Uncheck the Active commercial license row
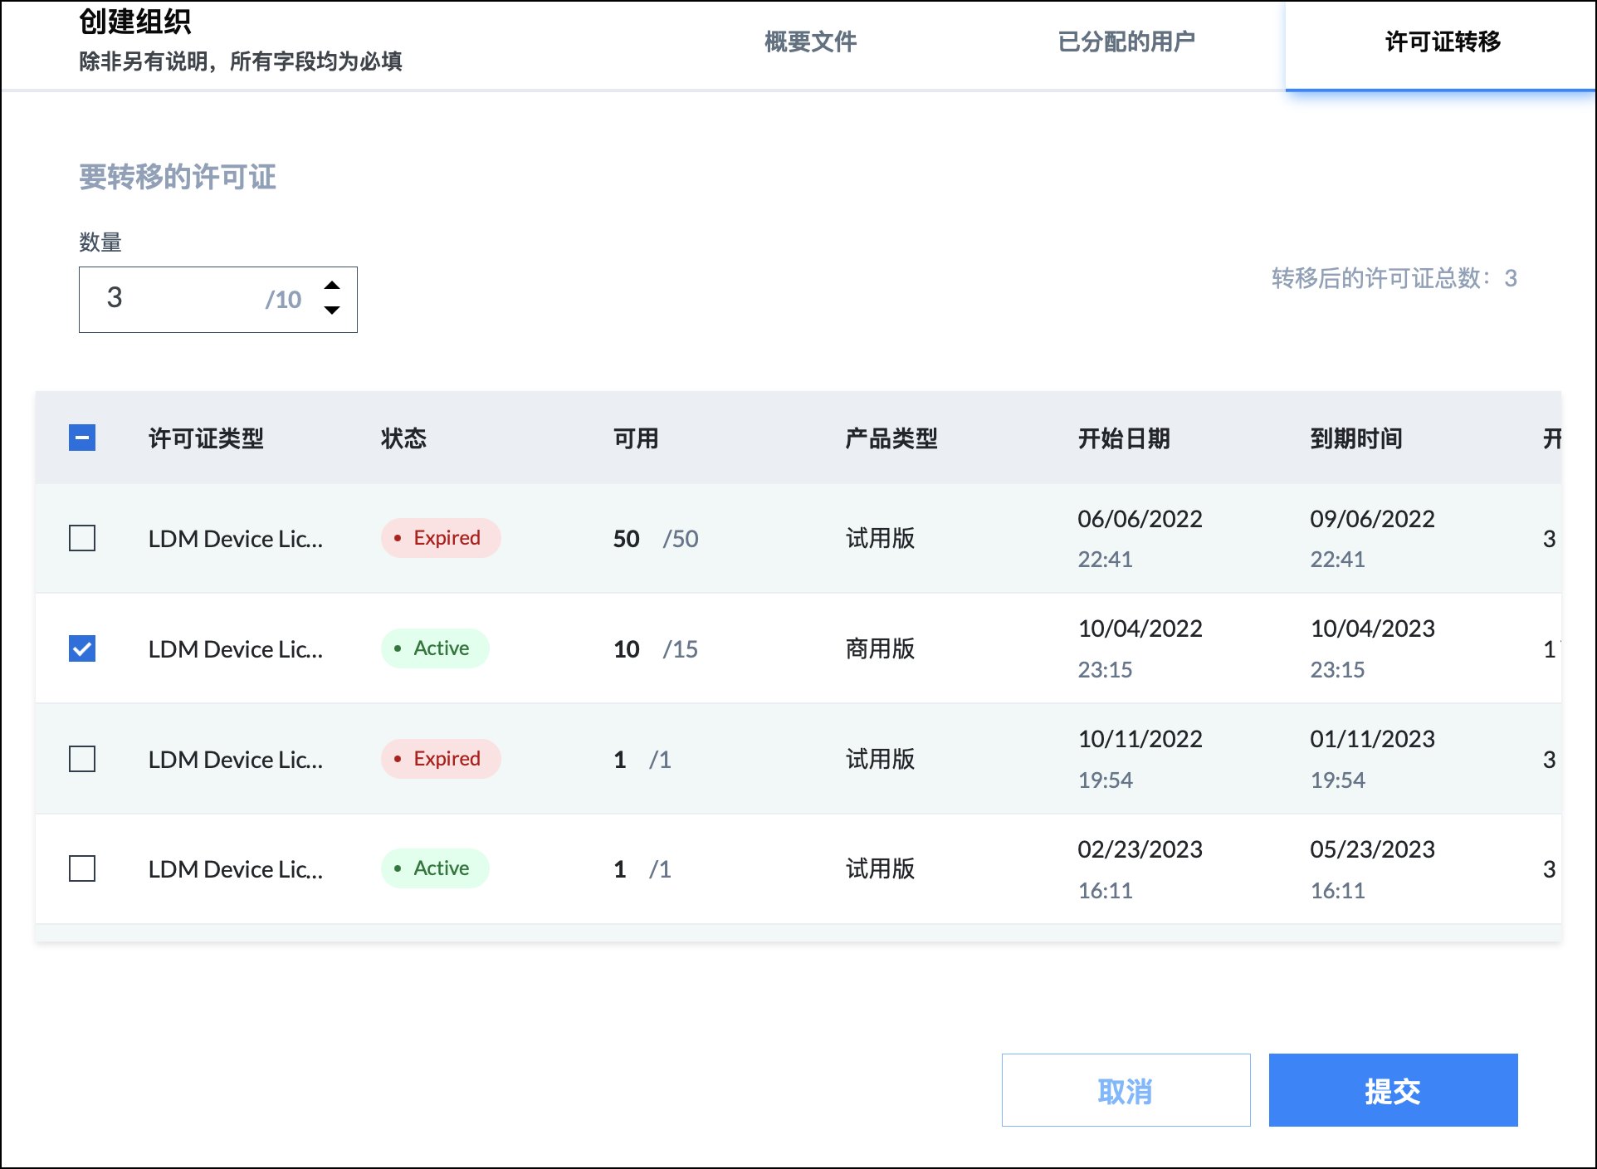This screenshot has height=1169, width=1597. pos(82,648)
